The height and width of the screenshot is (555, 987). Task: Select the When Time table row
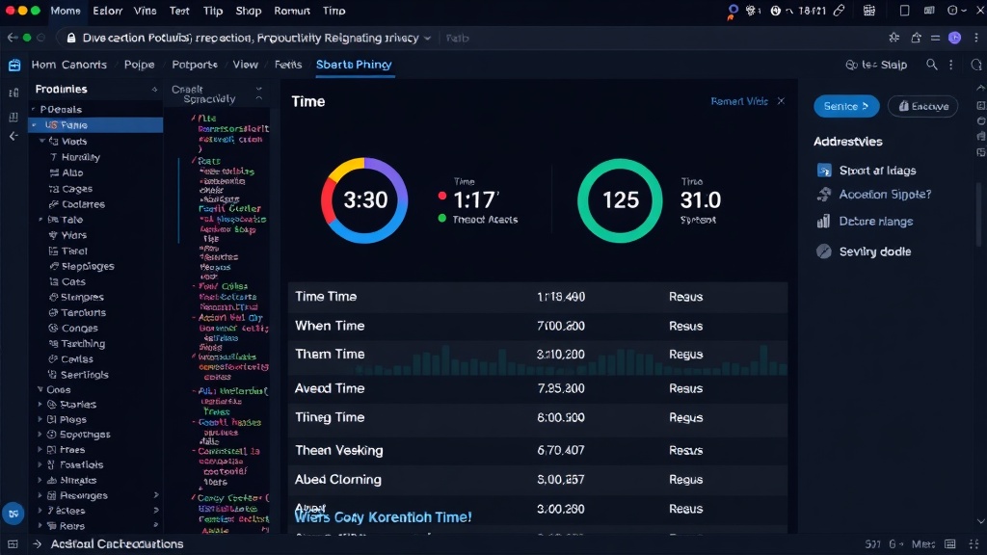(x=538, y=326)
